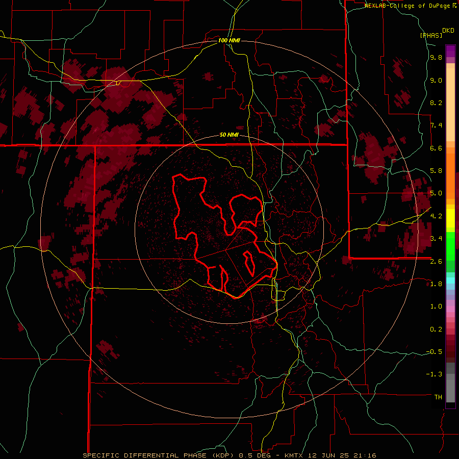This screenshot has height=459, width=459.
Task: Pick the cyan segment of the colorbar
Action: point(450,280)
